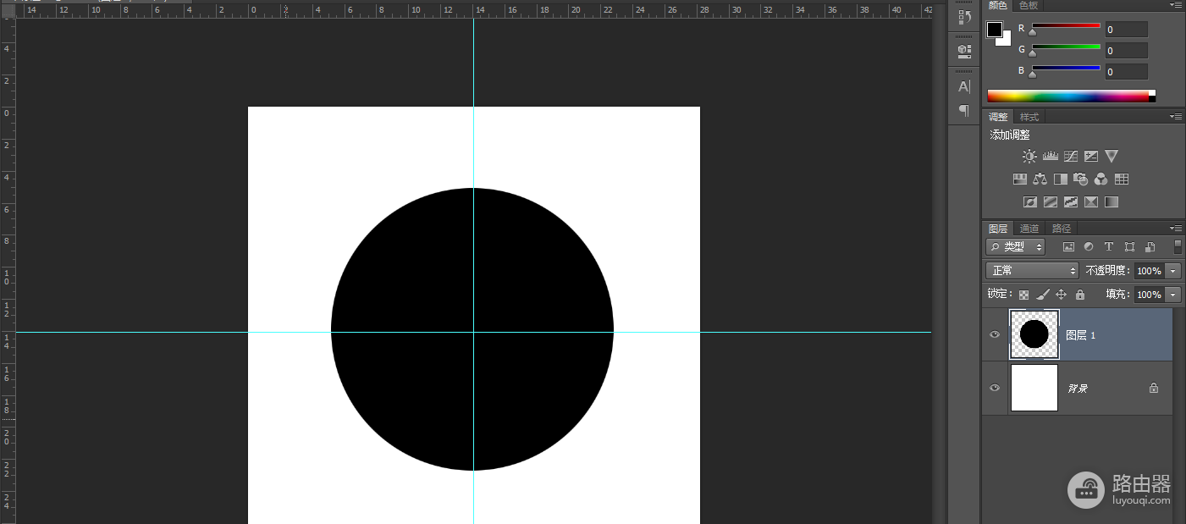This screenshot has width=1186, height=524.
Task: Hide 图层 1 layer visibility eye
Action: pyautogui.click(x=995, y=334)
